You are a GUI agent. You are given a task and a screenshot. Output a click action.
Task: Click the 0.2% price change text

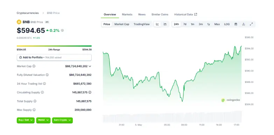tap(55, 31)
